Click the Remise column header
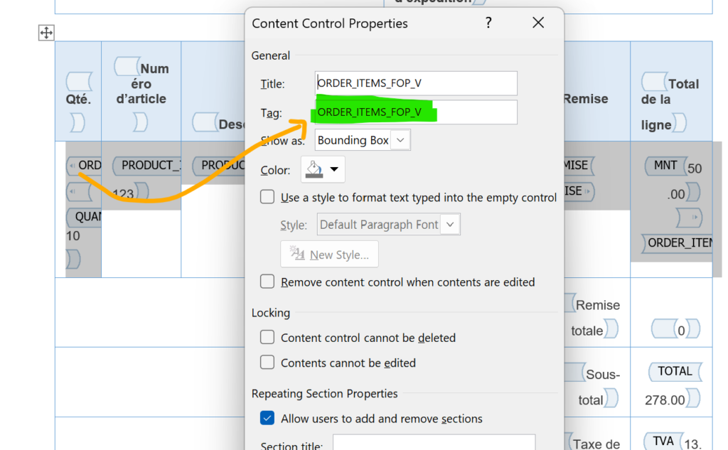 586,98
